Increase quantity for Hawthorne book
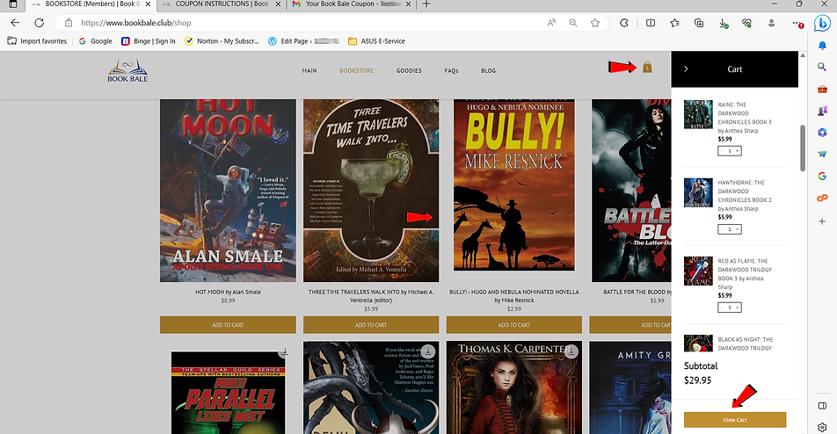This screenshot has width=837, height=434. point(738,229)
